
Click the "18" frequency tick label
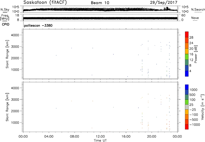17,15
